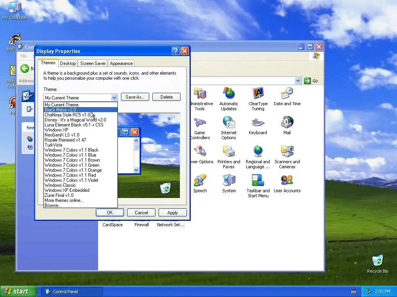This screenshot has width=397, height=297.
Task: Select Disney - It's a Magical World v2.0
Action: pos(81,120)
